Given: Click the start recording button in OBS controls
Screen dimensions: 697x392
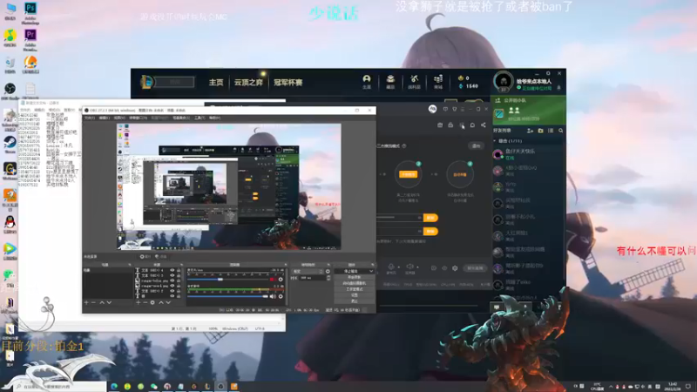Looking at the screenshot, I should [x=354, y=277].
